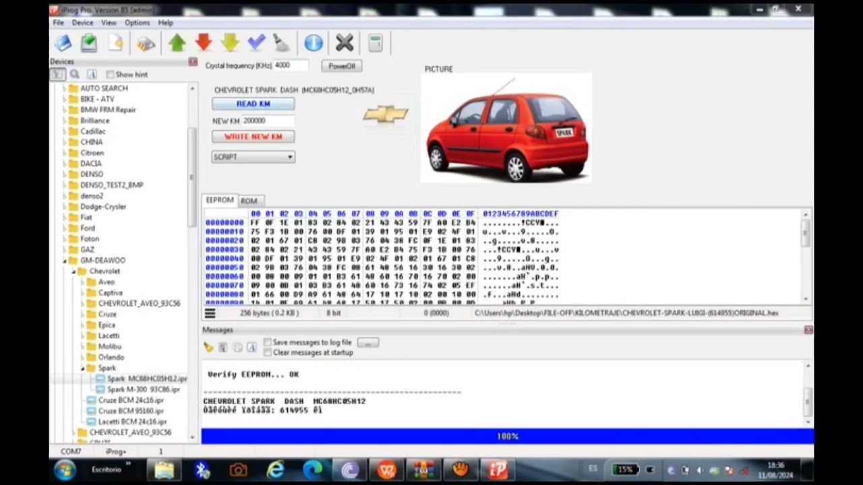This screenshot has width=863, height=485.
Task: Select Spark MC68HC05H12.ipr file
Action: [141, 379]
